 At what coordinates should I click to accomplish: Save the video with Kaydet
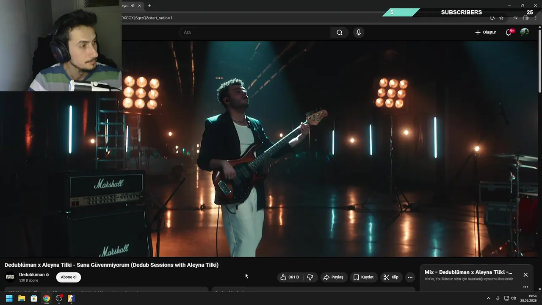pos(363,277)
